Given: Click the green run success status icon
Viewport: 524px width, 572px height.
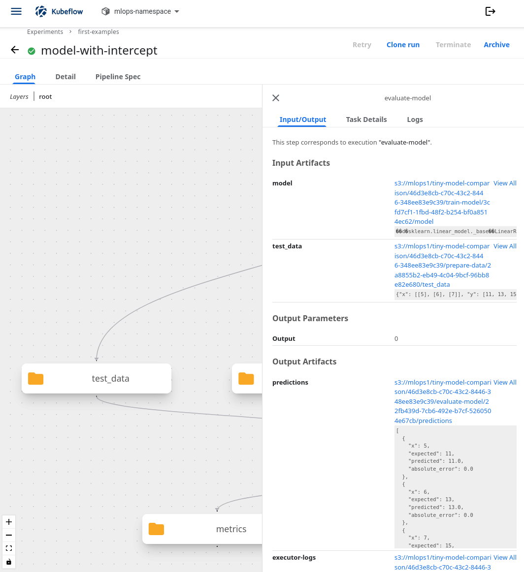Looking at the screenshot, I should click(x=32, y=51).
